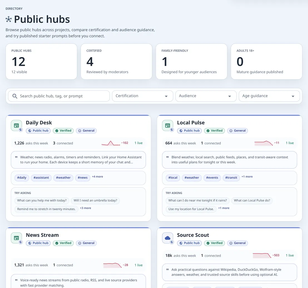Select the #local tag

click(173, 178)
